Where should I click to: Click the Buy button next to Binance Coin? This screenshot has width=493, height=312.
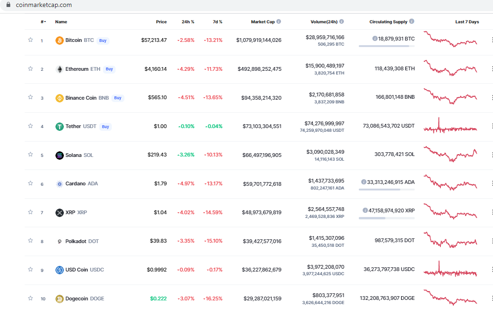117,98
